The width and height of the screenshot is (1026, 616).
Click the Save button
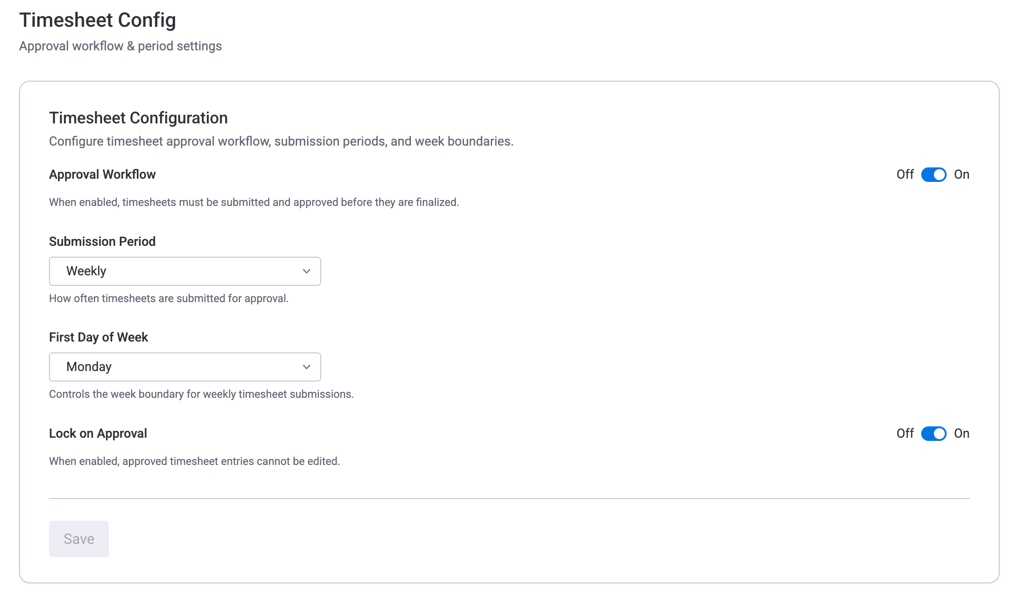pyautogui.click(x=78, y=538)
